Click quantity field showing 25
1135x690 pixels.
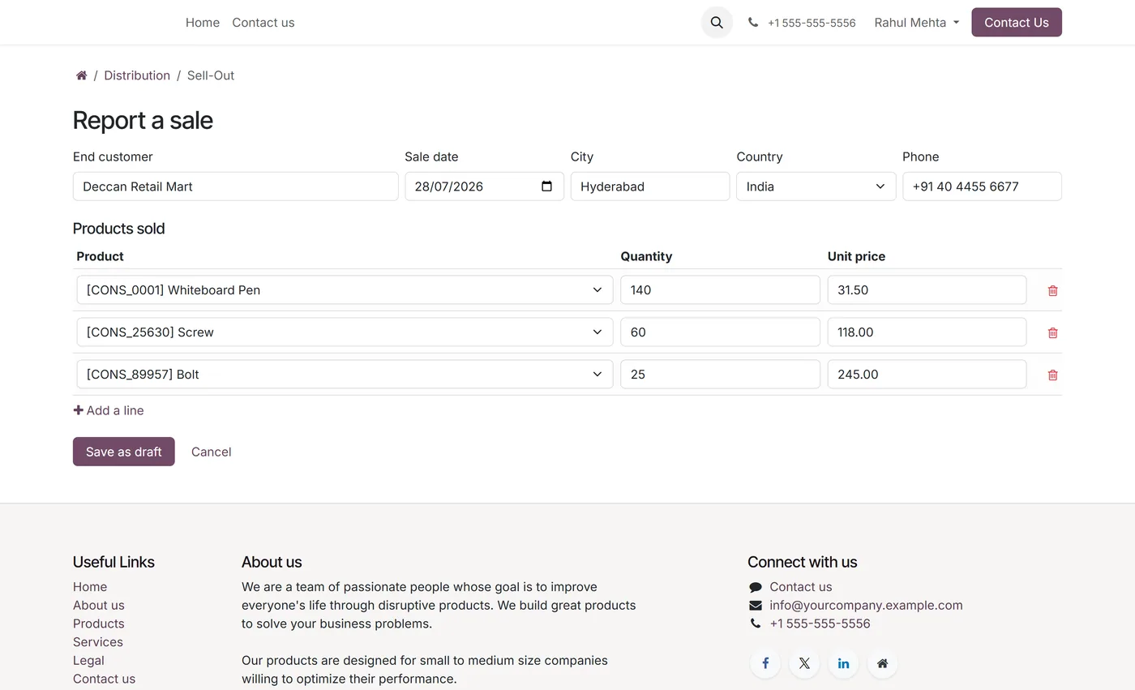[x=720, y=375]
